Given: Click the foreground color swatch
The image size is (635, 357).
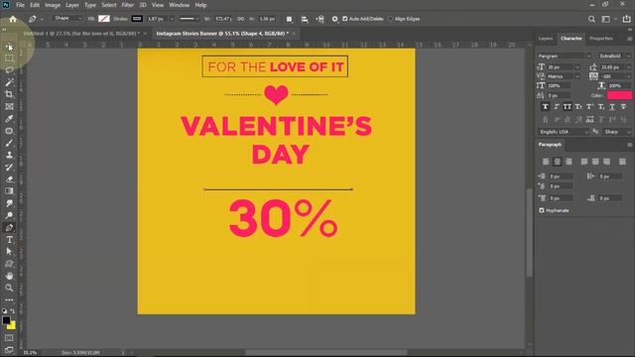Looking at the screenshot, I should (x=6, y=320).
